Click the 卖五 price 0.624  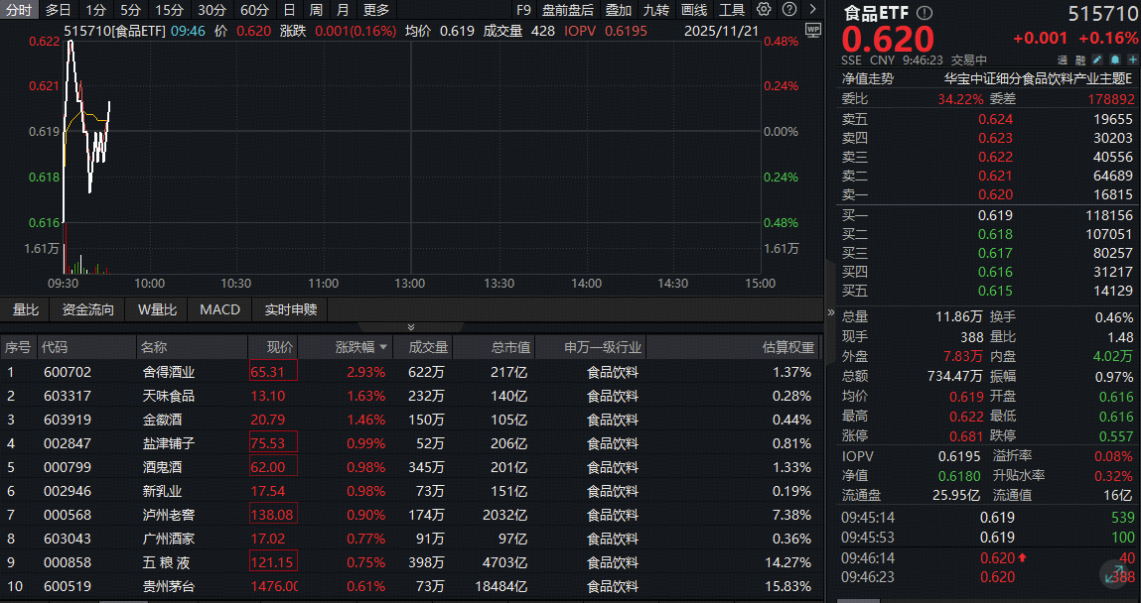[995, 119]
